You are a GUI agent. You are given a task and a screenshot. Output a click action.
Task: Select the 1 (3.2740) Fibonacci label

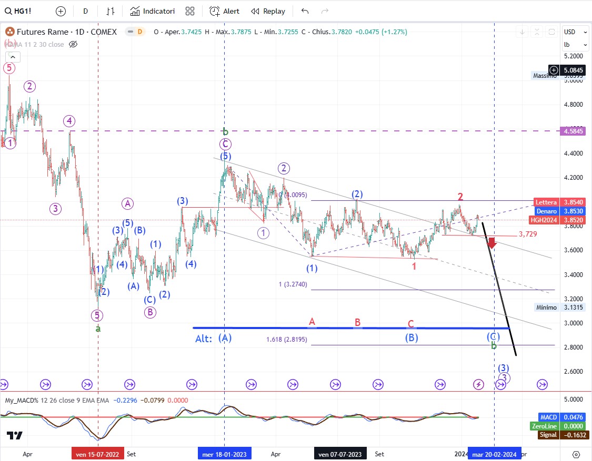[293, 284]
